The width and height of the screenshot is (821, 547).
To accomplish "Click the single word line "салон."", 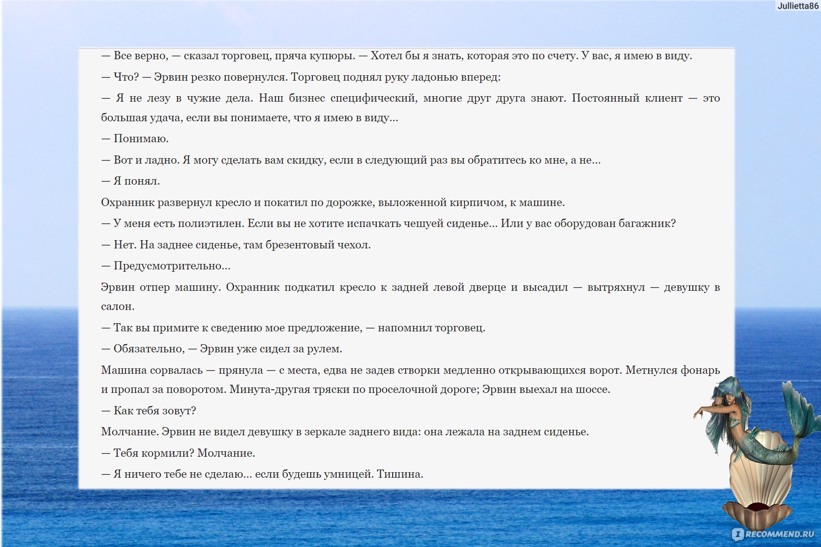I will tap(118, 306).
